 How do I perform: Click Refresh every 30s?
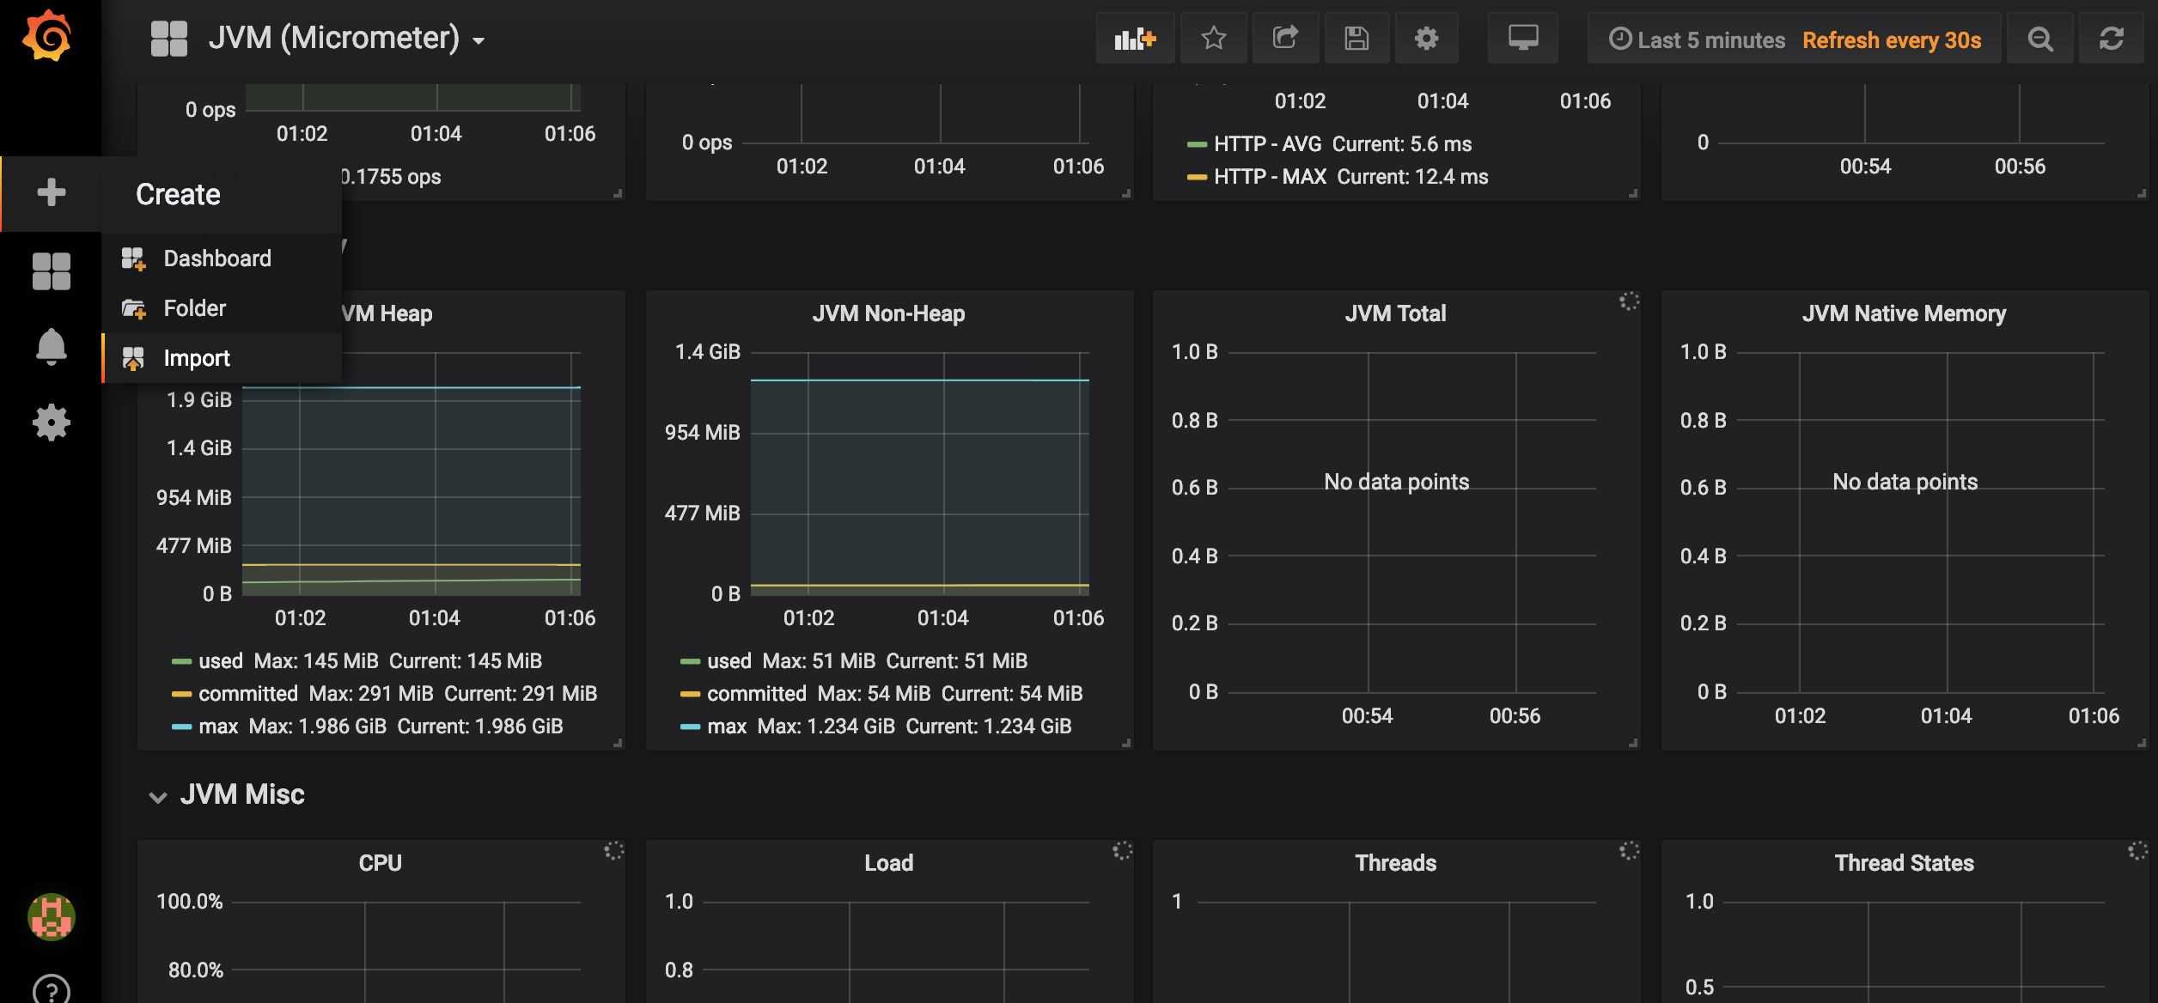click(1893, 40)
